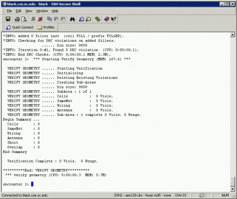Open Print Preview from the toolbar
The width and height of the screenshot is (237, 199).
click(24, 19)
